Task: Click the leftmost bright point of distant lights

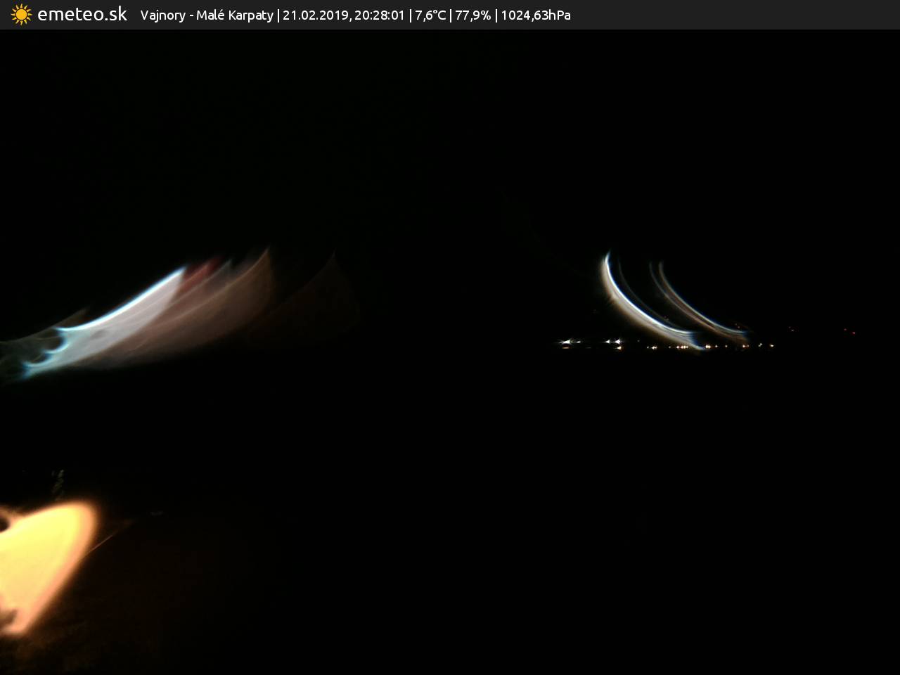Action: (x=565, y=342)
